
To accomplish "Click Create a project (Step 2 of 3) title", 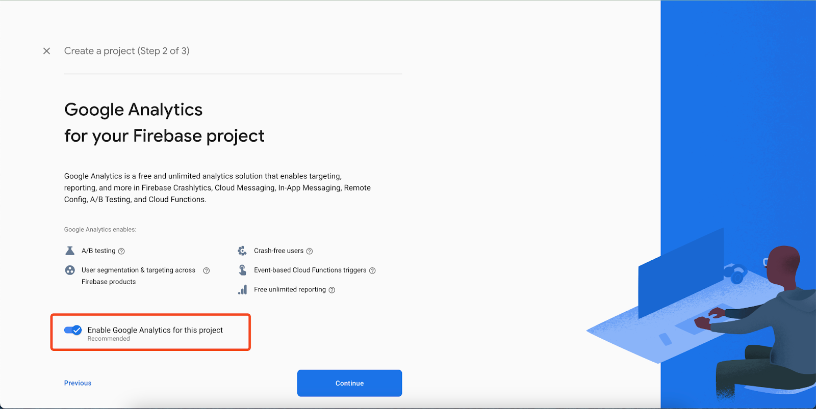I will [126, 51].
